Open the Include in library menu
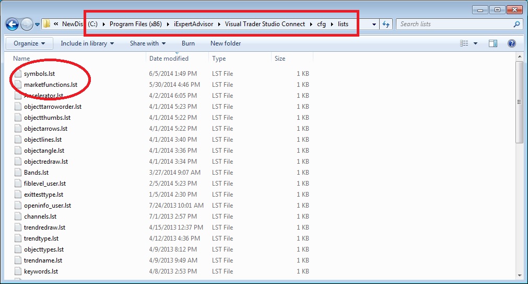 point(87,43)
